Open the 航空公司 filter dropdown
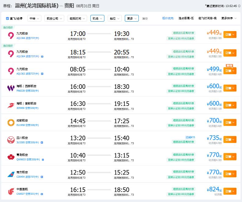242x202 pixels. coord(54,19)
